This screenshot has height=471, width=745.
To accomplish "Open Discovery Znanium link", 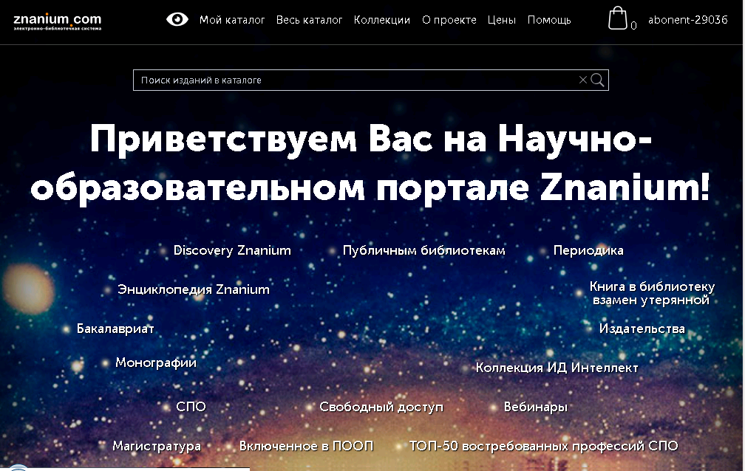I will click(232, 250).
